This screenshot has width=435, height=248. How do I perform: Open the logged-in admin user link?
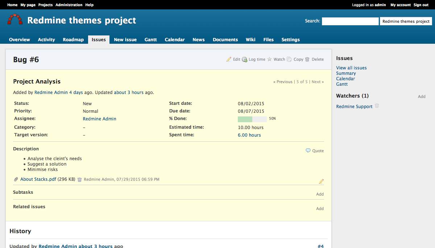coord(380,5)
